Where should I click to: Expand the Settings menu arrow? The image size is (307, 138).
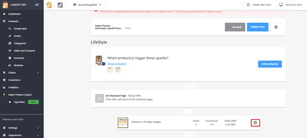(38, 128)
